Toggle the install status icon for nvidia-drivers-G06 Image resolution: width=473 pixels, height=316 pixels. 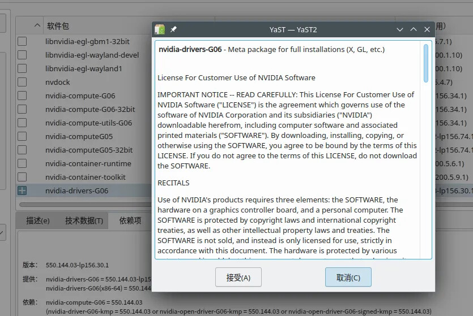coord(22,190)
